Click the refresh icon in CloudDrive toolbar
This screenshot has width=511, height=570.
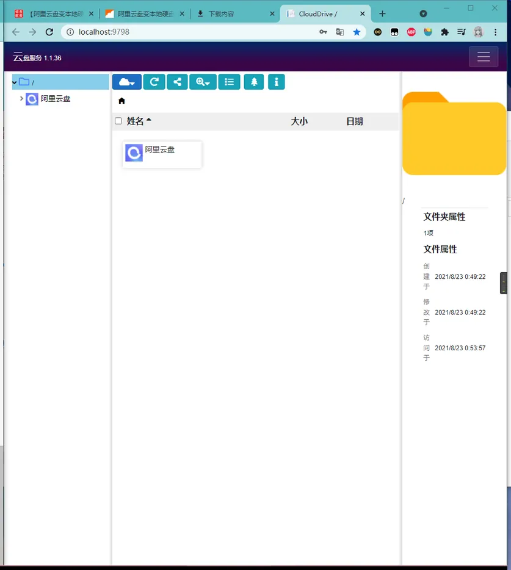(x=154, y=82)
